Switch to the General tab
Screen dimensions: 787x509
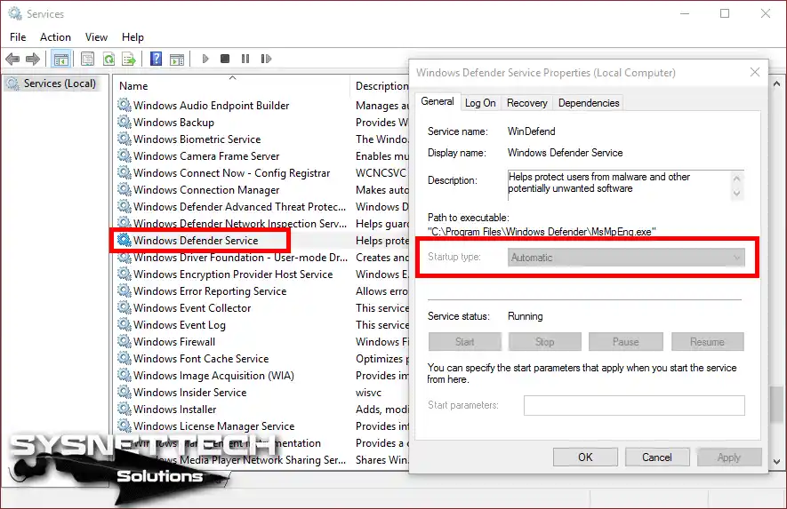click(438, 101)
